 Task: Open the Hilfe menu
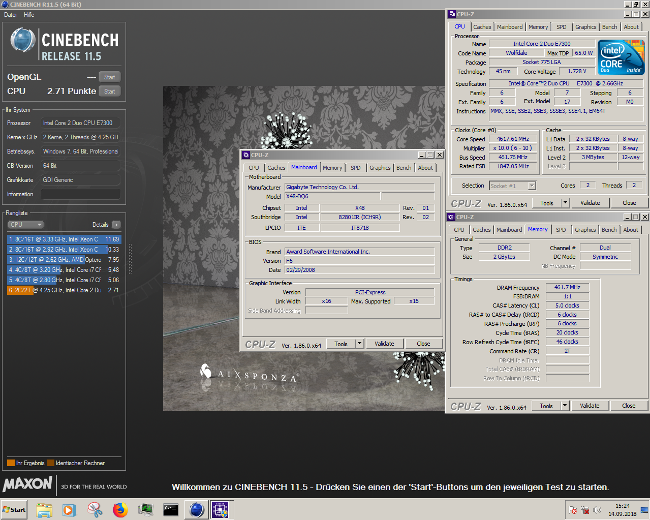coord(29,15)
